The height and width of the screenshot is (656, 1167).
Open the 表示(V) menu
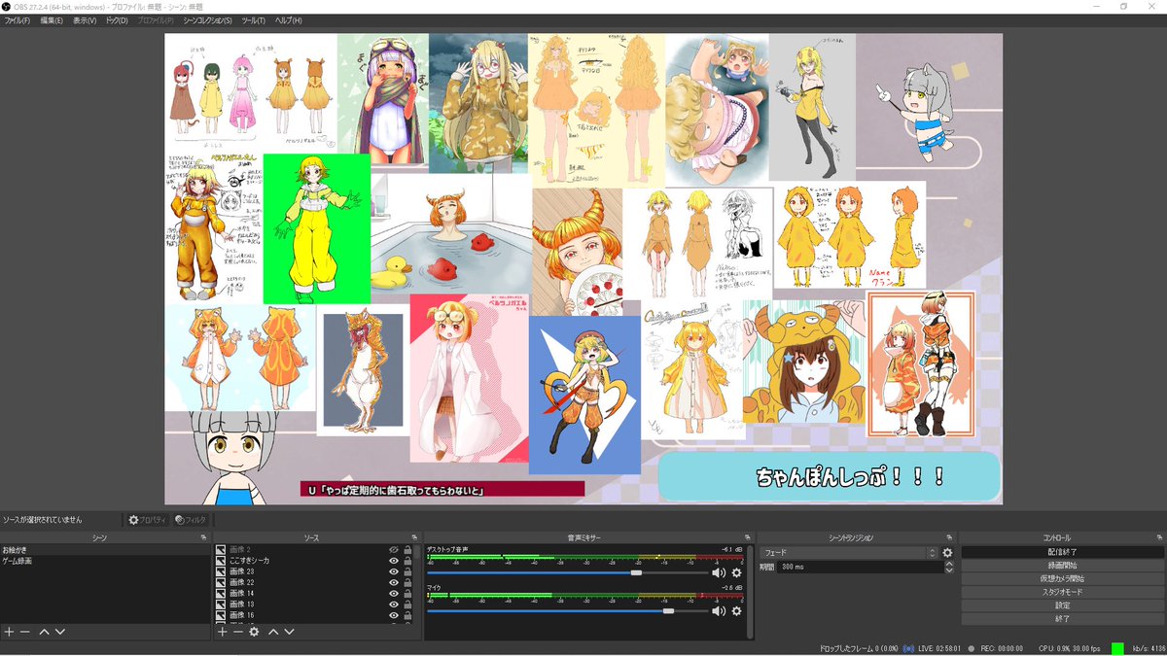tap(85, 20)
